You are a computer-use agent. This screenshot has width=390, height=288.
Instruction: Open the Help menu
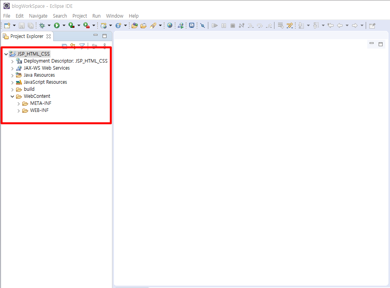(134, 16)
